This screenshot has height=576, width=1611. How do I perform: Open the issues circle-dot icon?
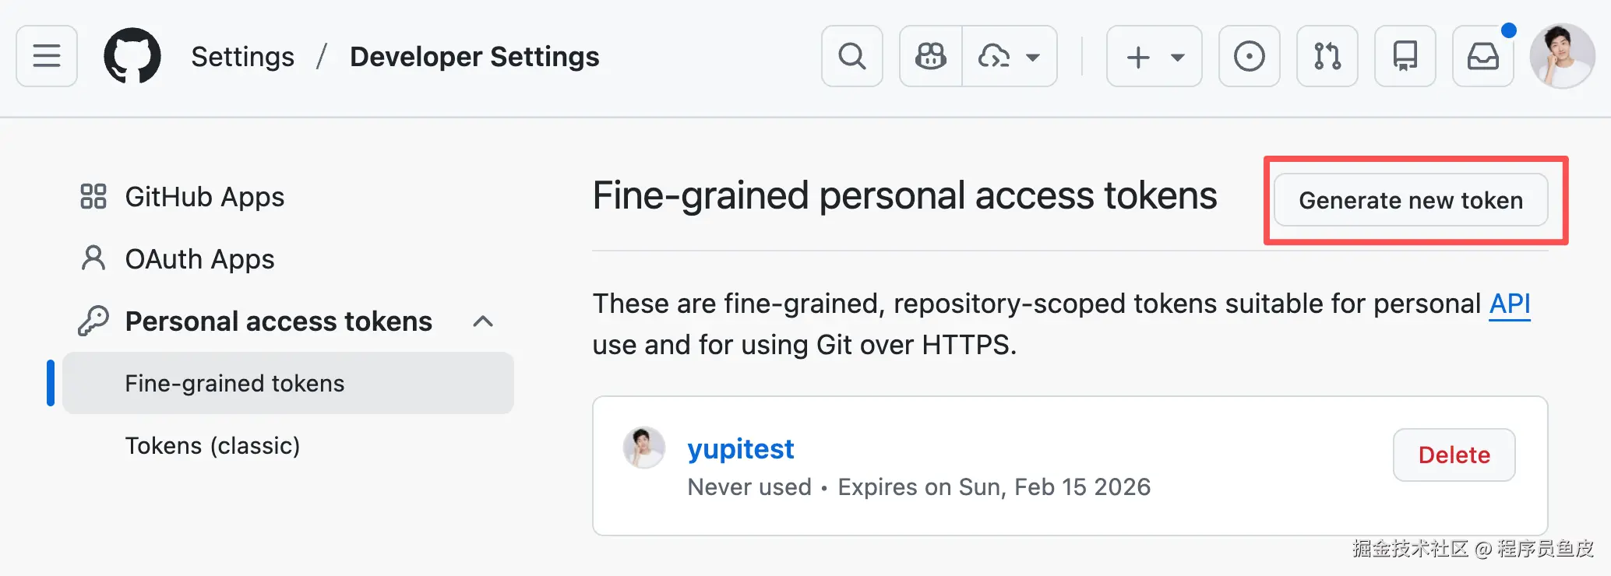pyautogui.click(x=1249, y=56)
